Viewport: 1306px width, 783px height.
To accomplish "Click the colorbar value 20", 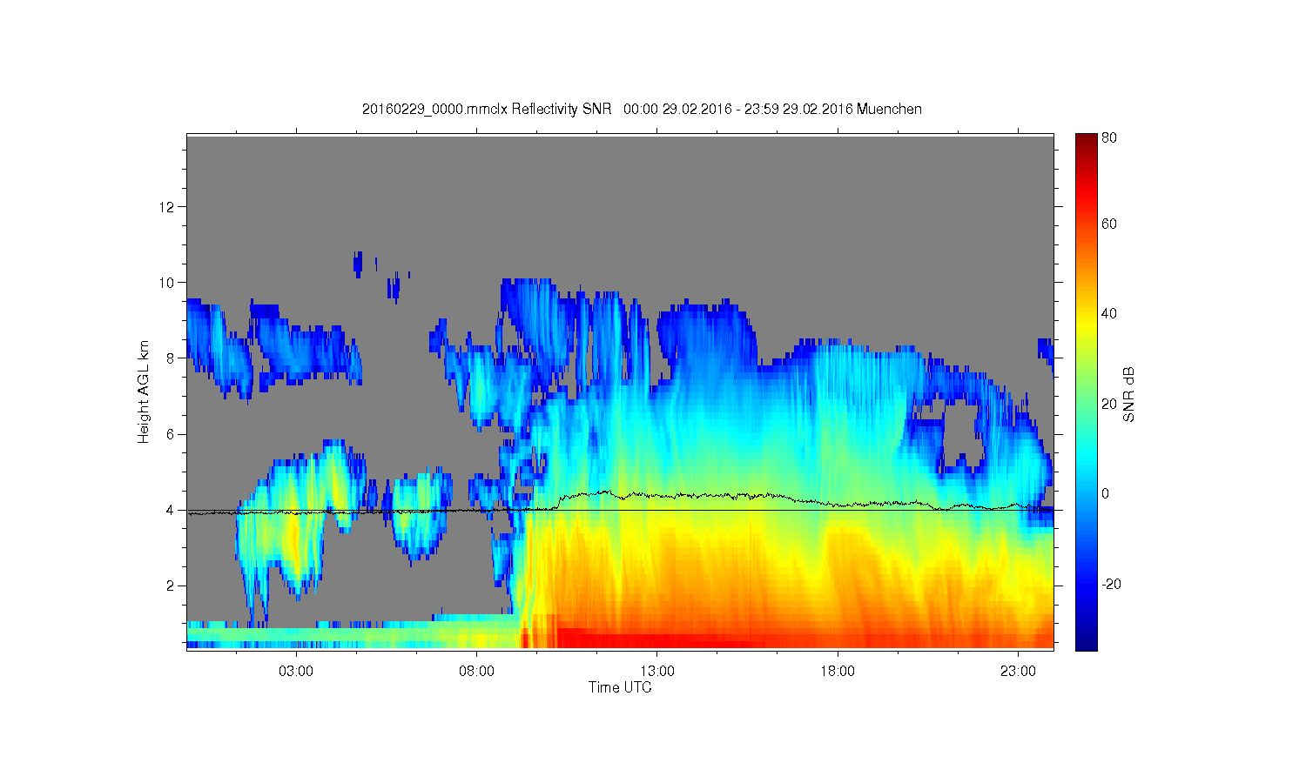I will click(x=1109, y=404).
